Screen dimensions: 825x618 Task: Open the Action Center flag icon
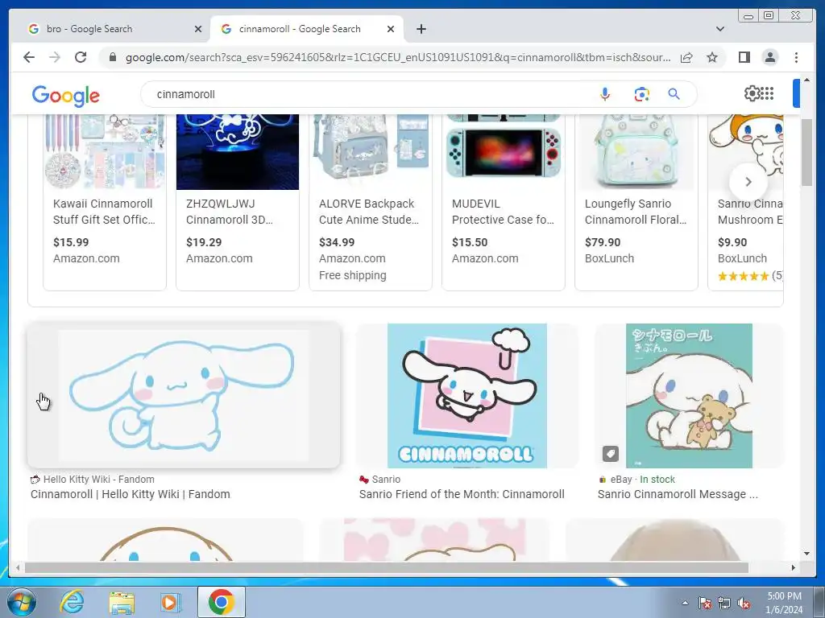click(705, 604)
